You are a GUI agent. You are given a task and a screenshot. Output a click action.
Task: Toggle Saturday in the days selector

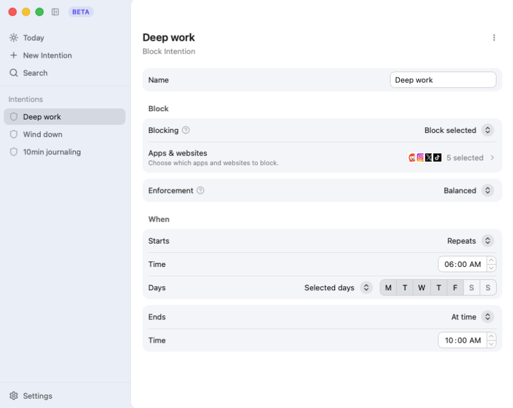(472, 288)
